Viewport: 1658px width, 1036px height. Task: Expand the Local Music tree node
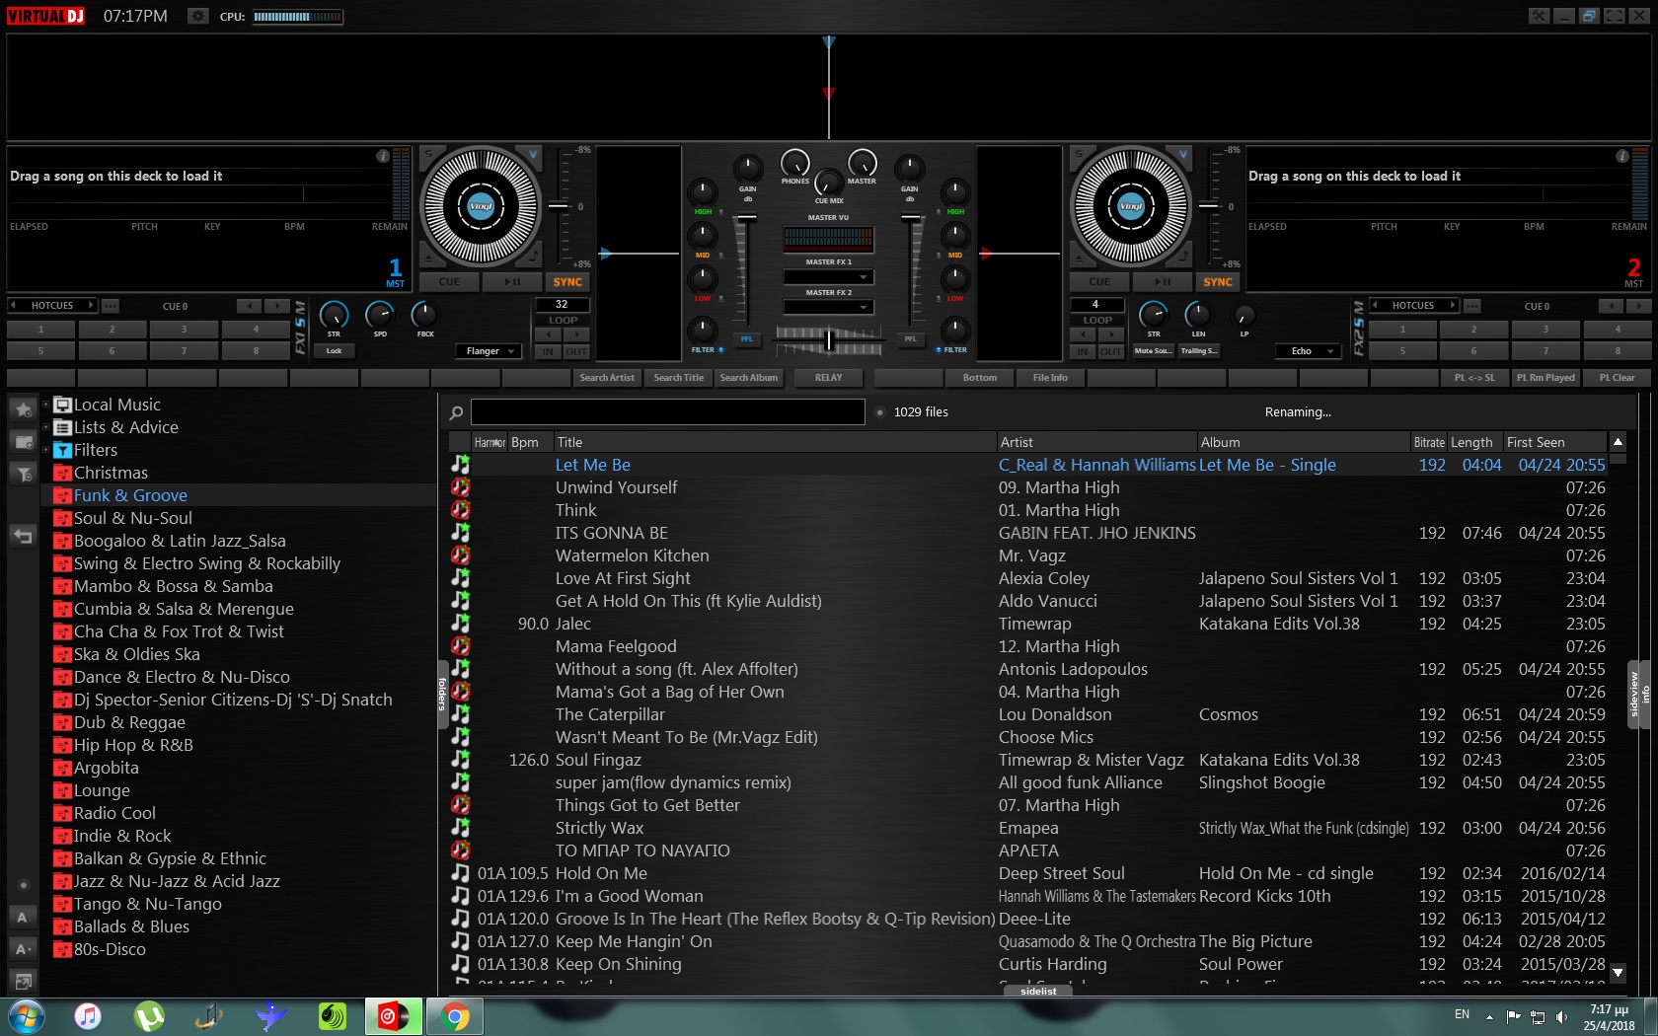coord(45,405)
